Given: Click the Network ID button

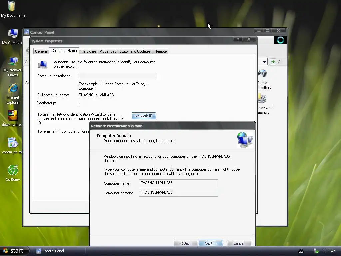Looking at the screenshot, I should (144, 116).
